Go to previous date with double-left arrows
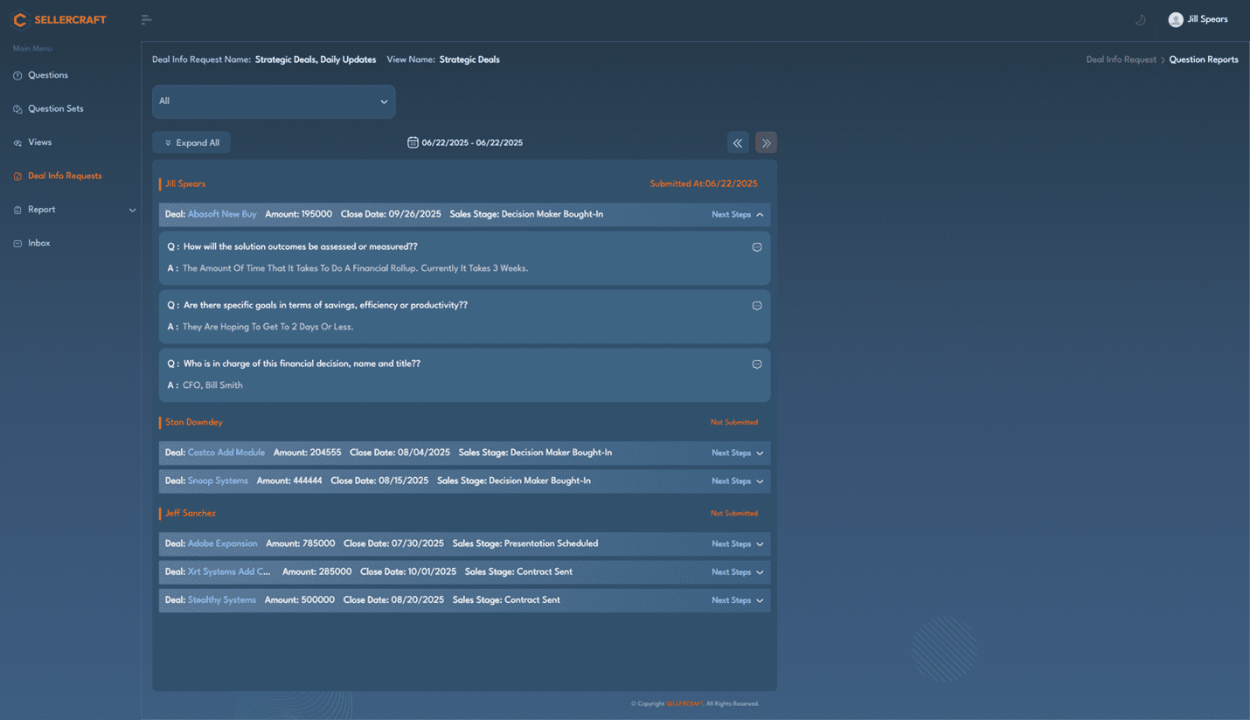The image size is (1250, 720). [x=738, y=142]
